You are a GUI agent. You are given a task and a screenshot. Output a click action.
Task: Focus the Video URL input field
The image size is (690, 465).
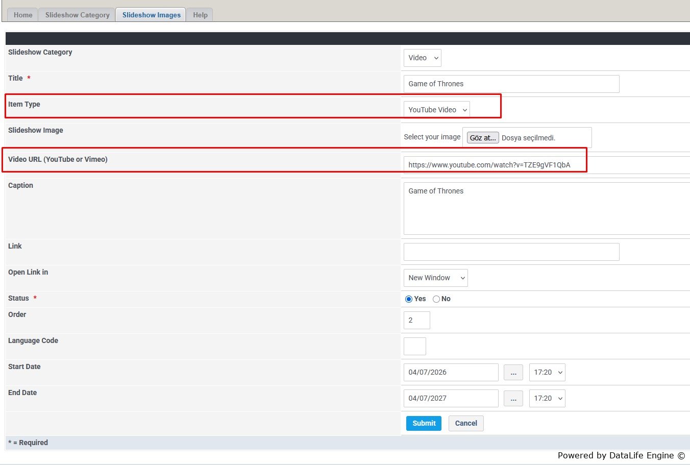pyautogui.click(x=546, y=165)
